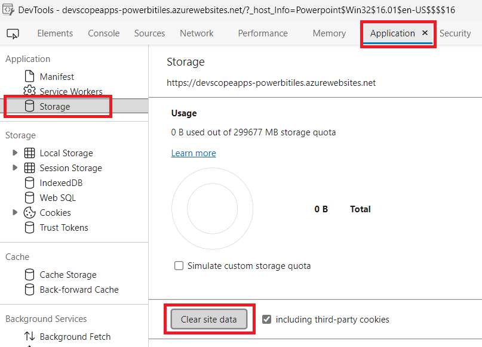This screenshot has width=482, height=347.
Task: Expand the Cookies tree node
Action: (x=15, y=213)
